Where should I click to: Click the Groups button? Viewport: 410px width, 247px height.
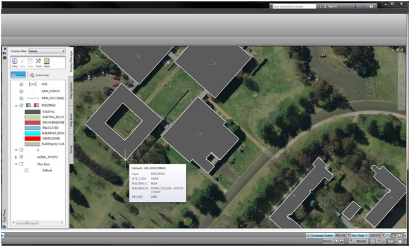coord(18,75)
